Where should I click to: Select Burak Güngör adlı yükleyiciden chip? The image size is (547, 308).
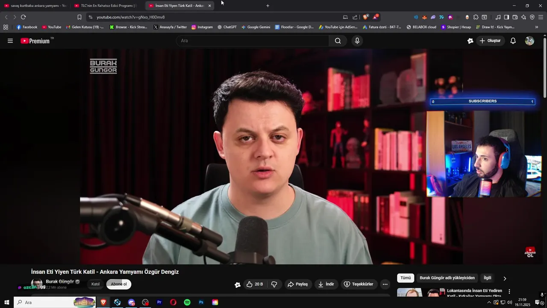pos(447,278)
